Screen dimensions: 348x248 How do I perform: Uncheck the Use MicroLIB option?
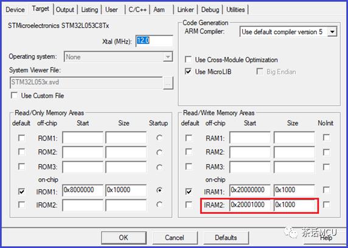click(x=188, y=72)
